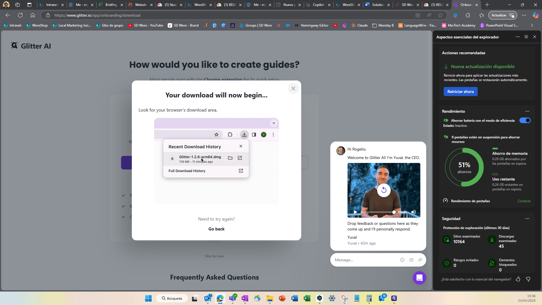542x305 pixels.
Task: Open browser settings and more menu
Action: click(524, 15)
